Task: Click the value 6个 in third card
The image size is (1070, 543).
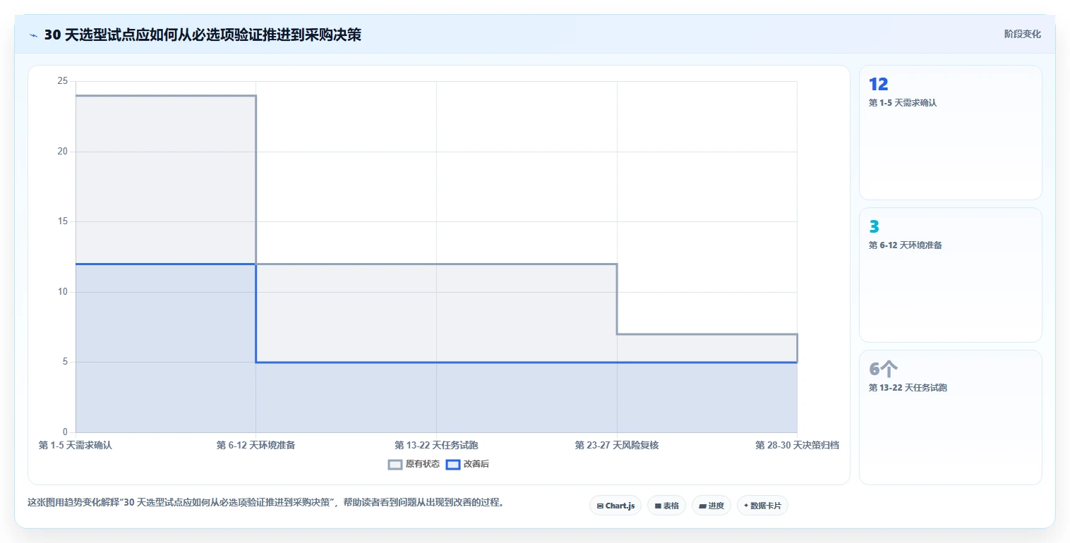Action: tap(883, 370)
